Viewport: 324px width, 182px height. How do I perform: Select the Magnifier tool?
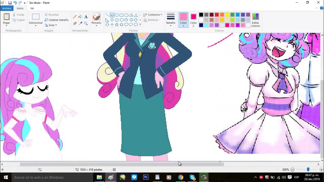click(86, 23)
